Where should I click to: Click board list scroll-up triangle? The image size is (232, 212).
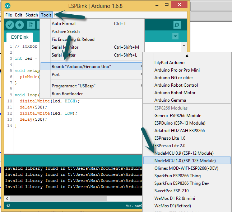point(187,56)
